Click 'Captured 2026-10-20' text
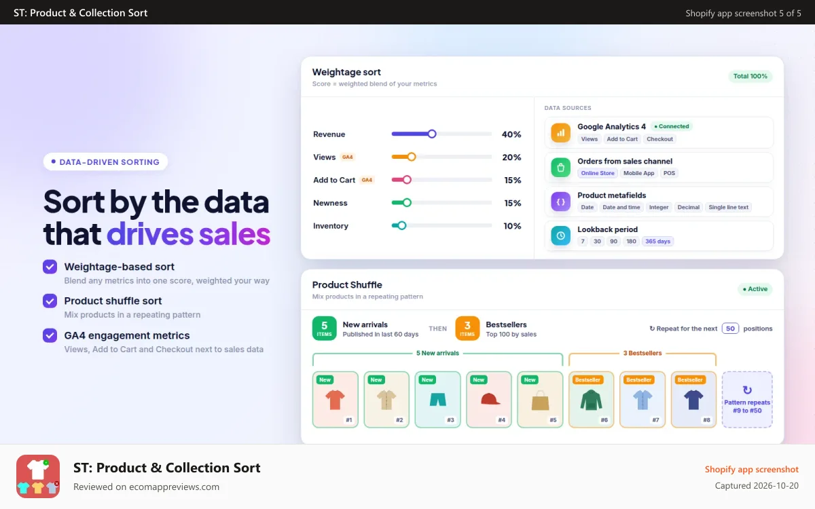Image resolution: width=815 pixels, height=509 pixels. [757, 485]
